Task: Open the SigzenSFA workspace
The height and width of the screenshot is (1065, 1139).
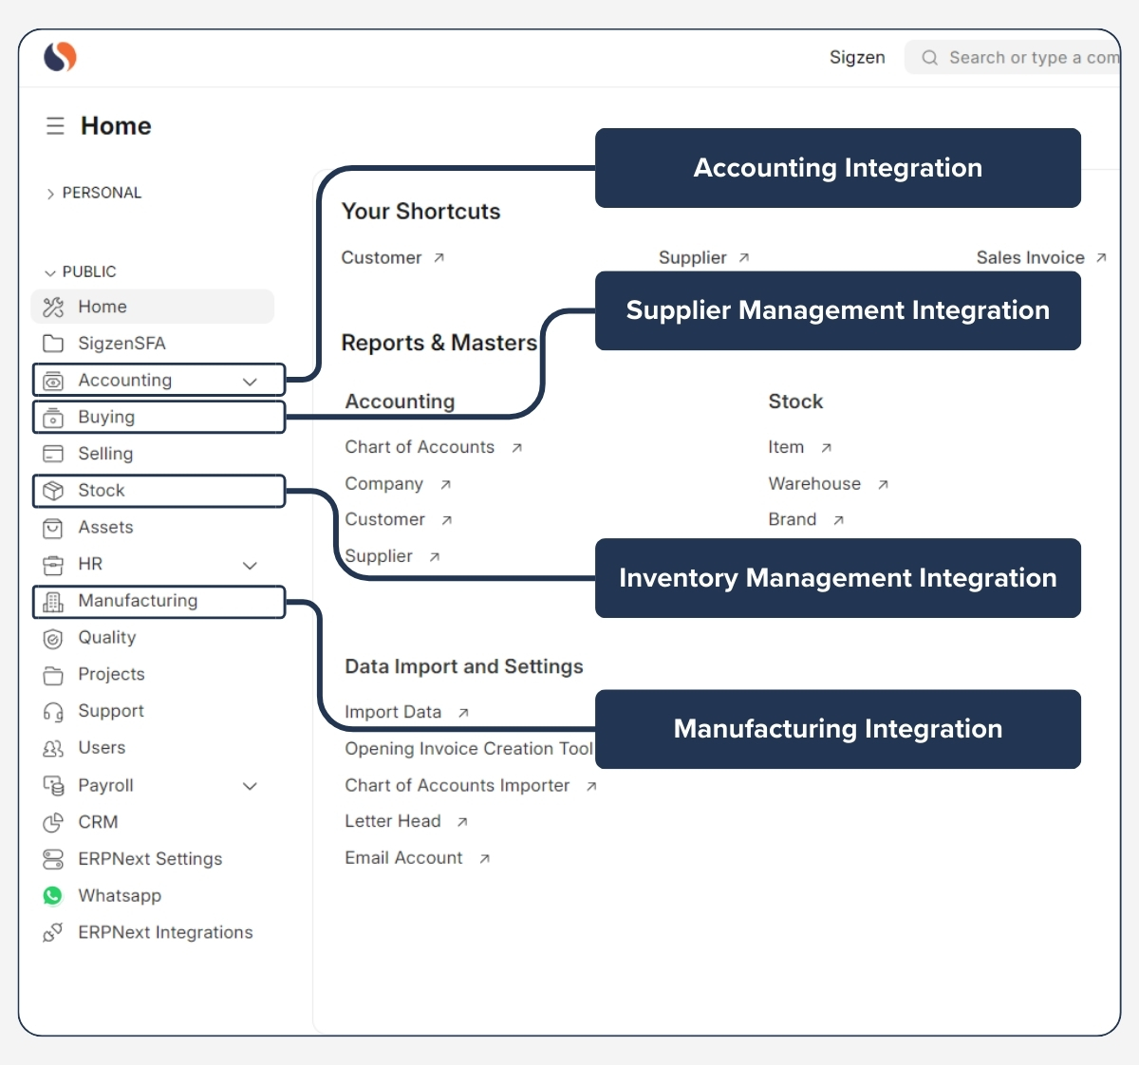Action: [121, 343]
